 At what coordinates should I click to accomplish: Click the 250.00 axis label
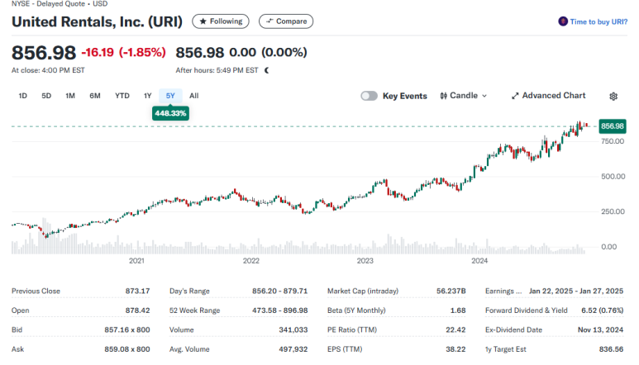click(613, 211)
